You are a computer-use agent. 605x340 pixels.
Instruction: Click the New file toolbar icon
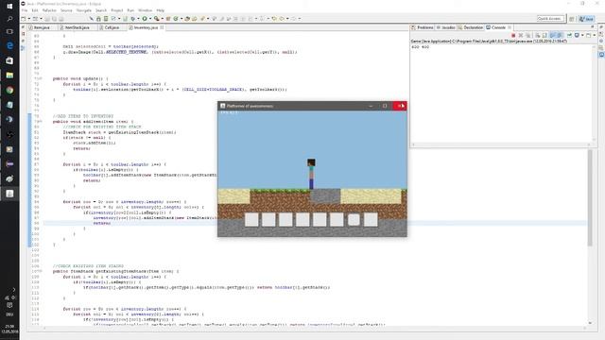[x=24, y=19]
